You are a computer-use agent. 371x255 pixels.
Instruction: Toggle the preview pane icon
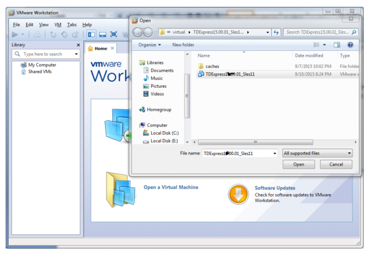click(337, 45)
